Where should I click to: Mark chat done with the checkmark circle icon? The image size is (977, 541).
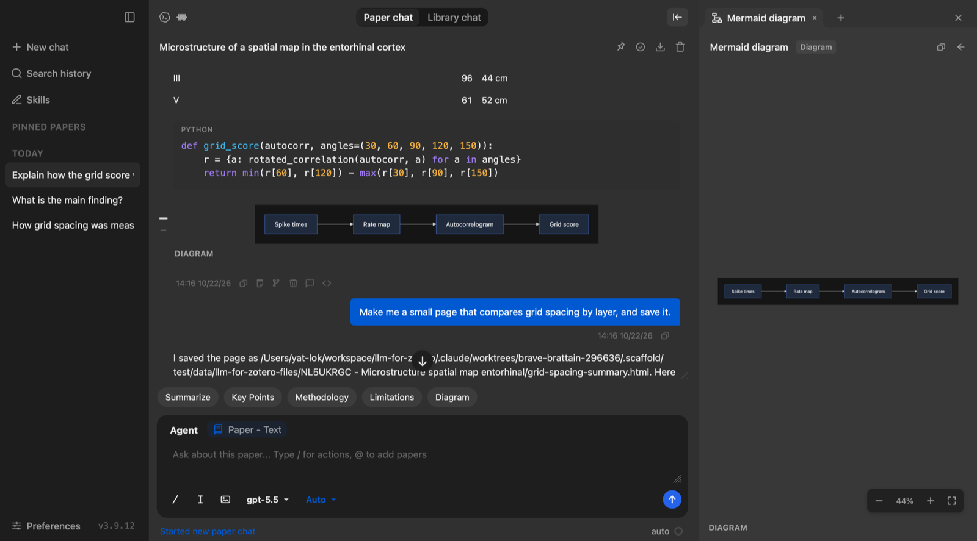(x=641, y=47)
